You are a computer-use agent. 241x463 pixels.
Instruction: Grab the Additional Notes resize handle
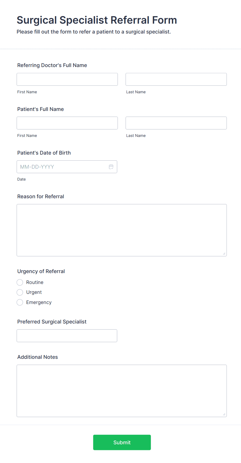pyautogui.click(x=224, y=414)
